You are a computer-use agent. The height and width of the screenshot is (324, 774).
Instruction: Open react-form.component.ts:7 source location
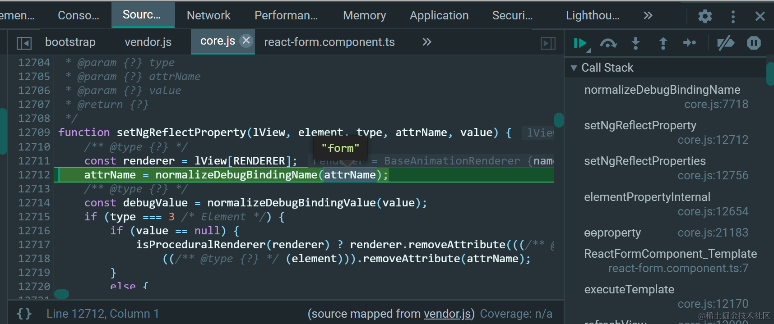point(678,268)
